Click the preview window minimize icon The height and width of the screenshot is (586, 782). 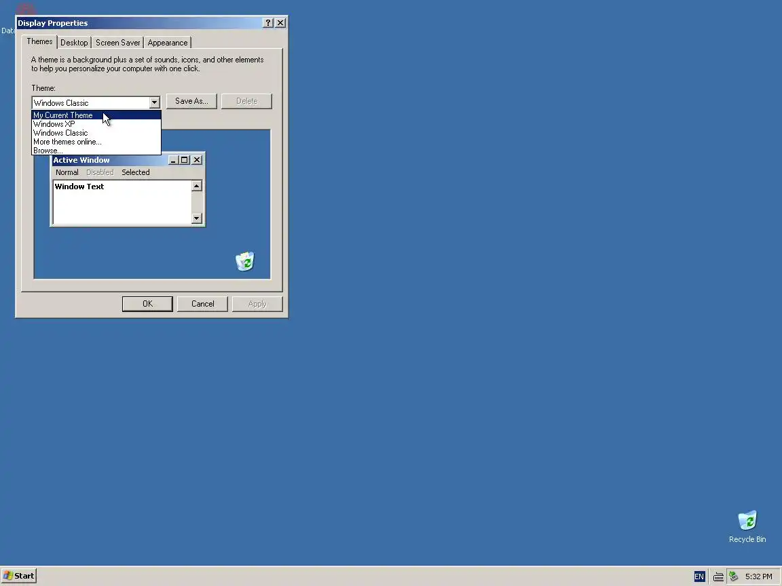[x=173, y=160]
